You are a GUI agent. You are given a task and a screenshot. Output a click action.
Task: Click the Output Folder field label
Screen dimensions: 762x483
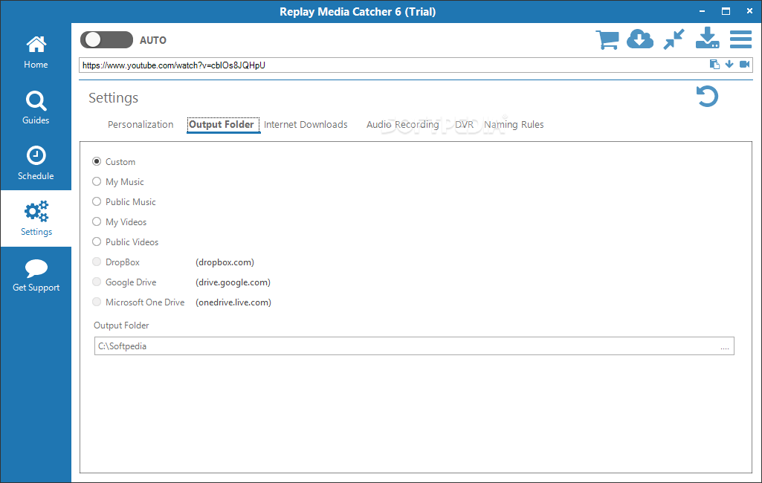coord(121,325)
